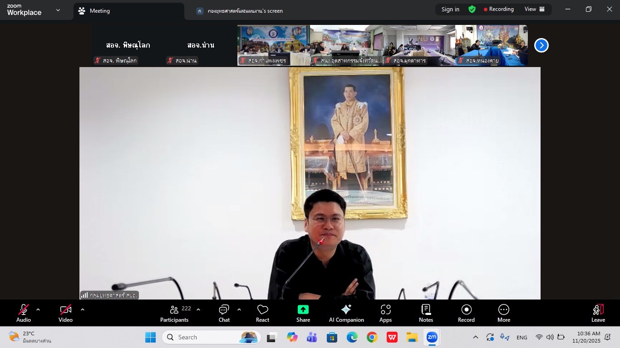
Task: Switch to the shared screen tab
Action: [x=245, y=11]
